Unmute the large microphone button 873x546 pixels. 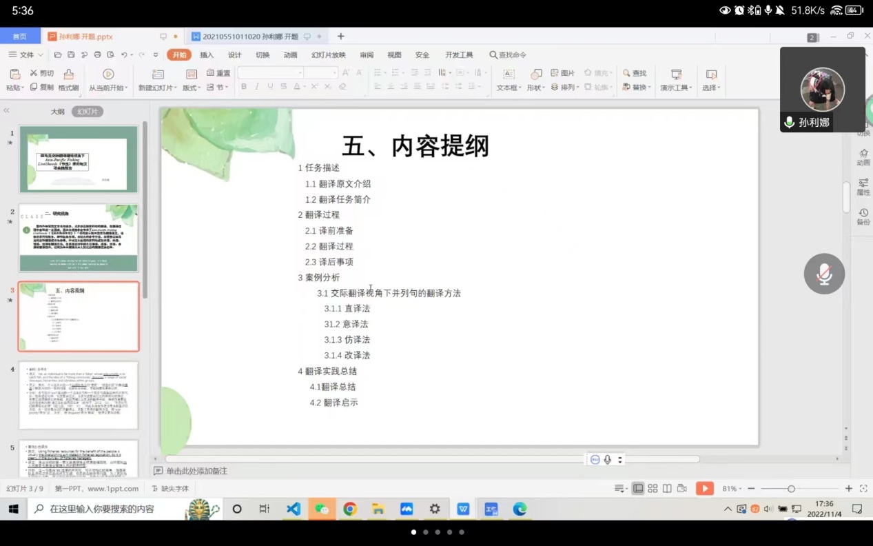(824, 274)
